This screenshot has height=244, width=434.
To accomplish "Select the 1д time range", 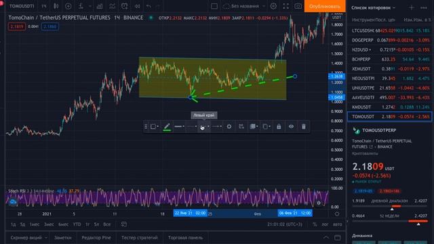I will click(13, 224).
